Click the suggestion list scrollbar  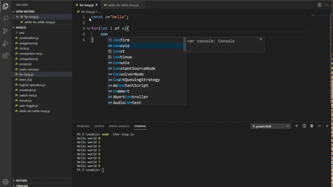tap(185, 44)
